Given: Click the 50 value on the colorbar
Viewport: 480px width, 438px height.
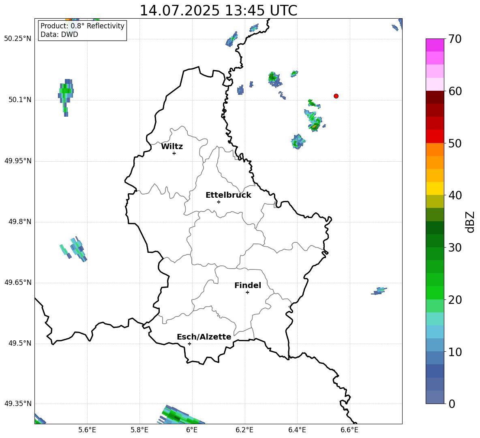Looking at the screenshot, I should (x=455, y=143).
